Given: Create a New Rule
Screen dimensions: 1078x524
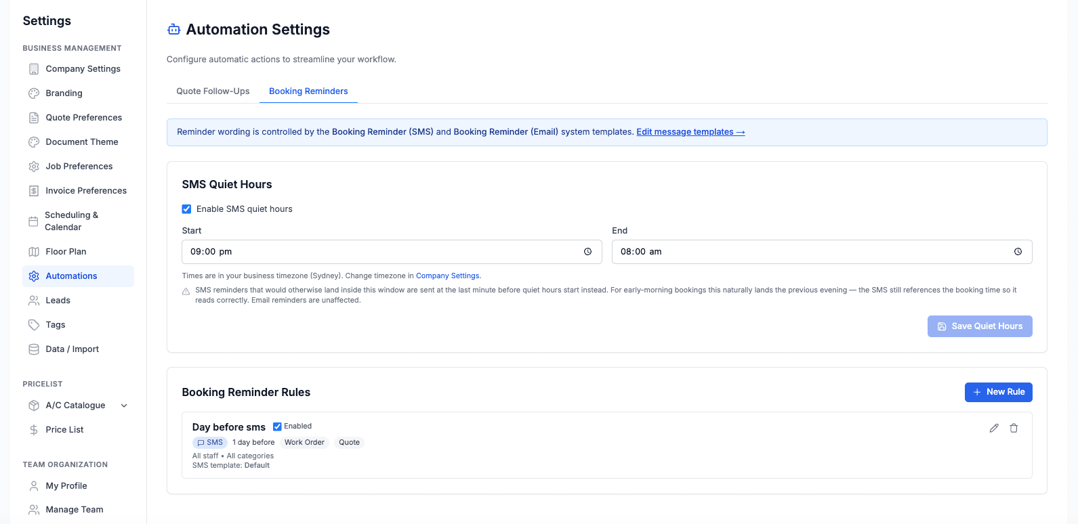Looking at the screenshot, I should [999, 392].
